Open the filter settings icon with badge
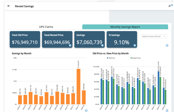 pyautogui.click(x=170, y=6)
